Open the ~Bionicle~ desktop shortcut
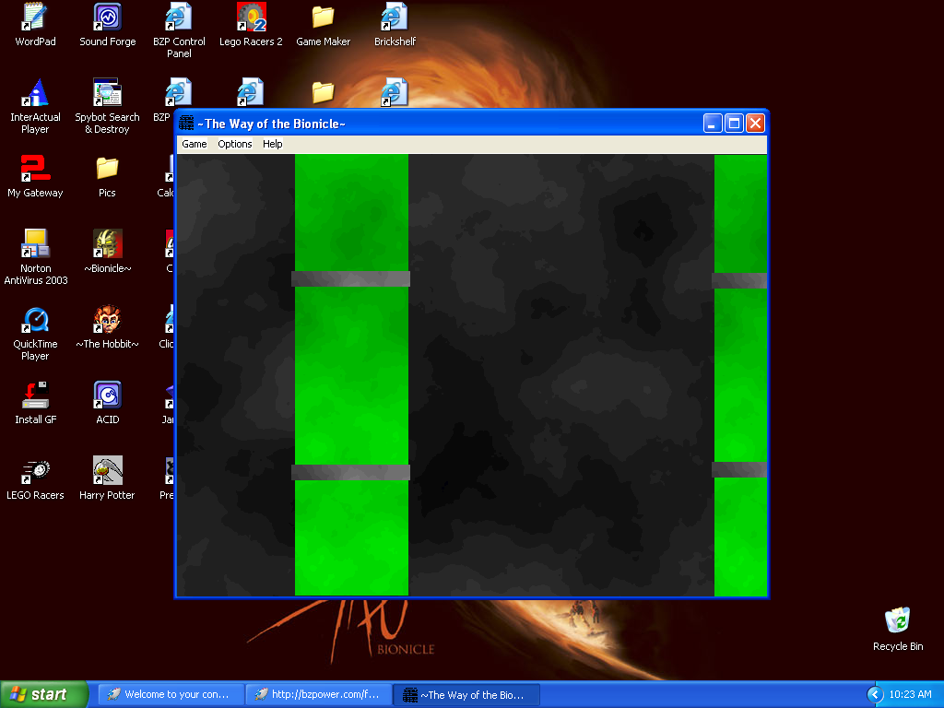The height and width of the screenshot is (708, 944). [x=107, y=251]
